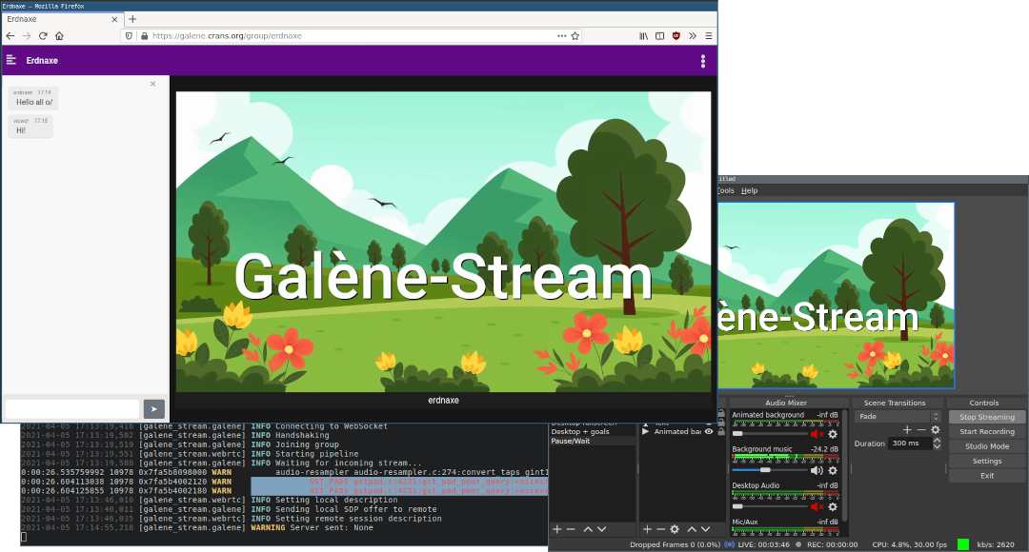Move scene down with down arrow

(602, 529)
